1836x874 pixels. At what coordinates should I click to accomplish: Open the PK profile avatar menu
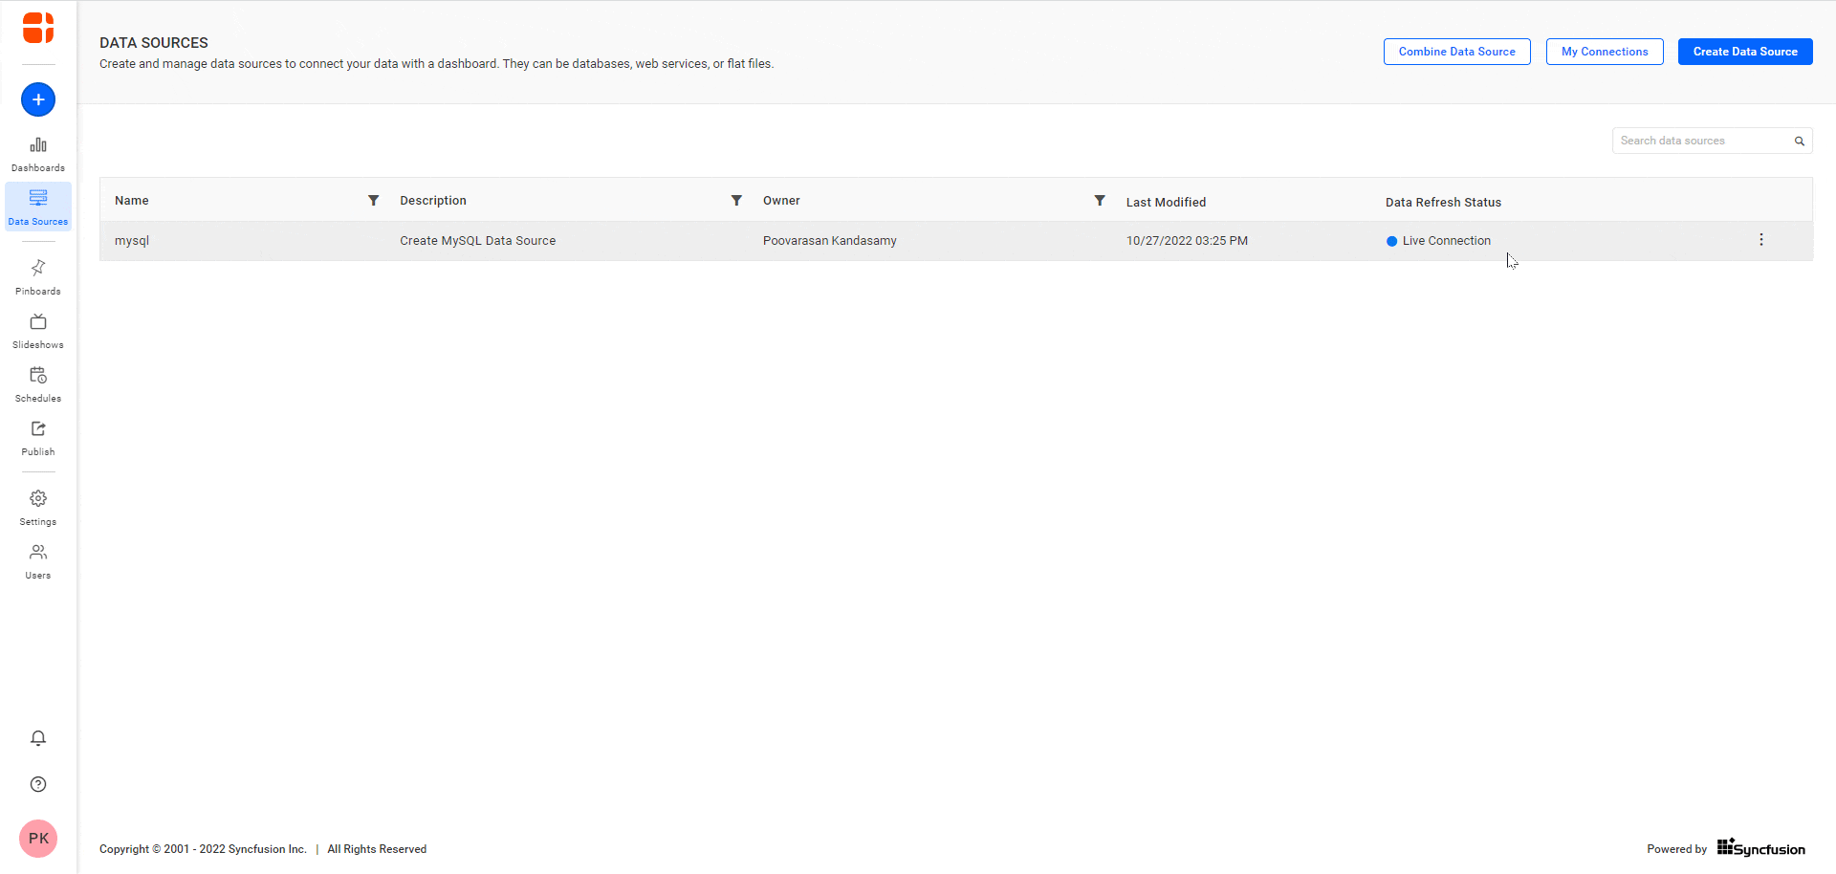click(x=37, y=839)
